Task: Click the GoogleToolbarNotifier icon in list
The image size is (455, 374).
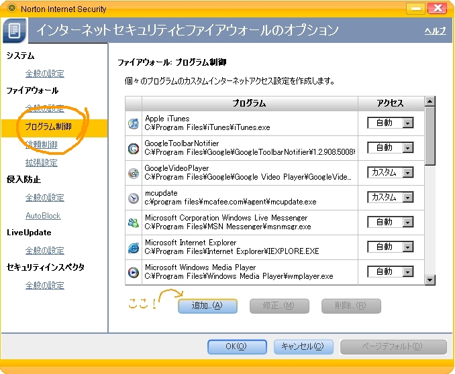Action: (x=133, y=148)
